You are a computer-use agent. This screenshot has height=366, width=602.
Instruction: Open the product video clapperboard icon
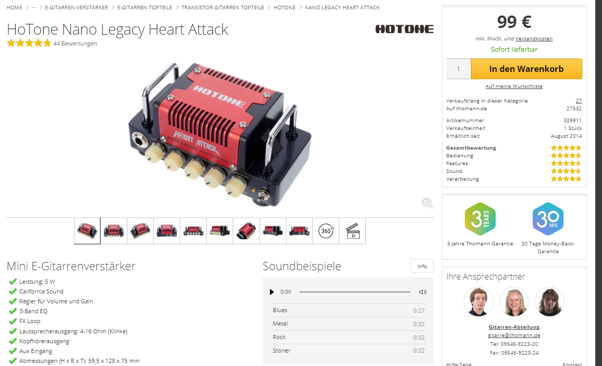pos(352,231)
